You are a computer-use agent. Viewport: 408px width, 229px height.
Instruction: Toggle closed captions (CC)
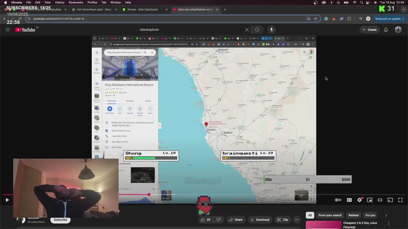349,200
